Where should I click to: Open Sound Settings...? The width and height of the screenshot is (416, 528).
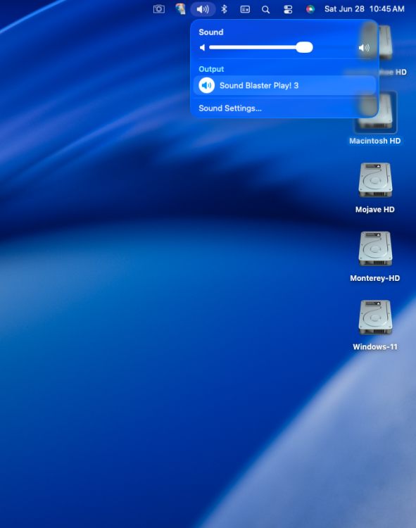pyautogui.click(x=230, y=108)
